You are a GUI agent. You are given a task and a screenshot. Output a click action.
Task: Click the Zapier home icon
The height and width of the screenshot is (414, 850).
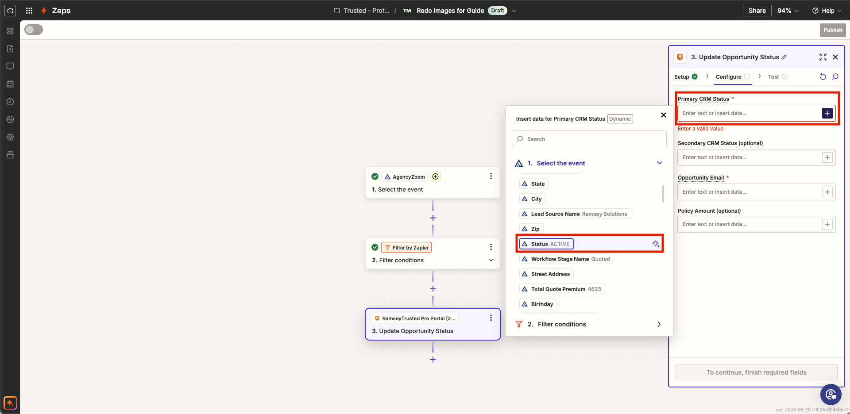10,11
